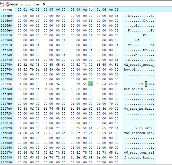
Task: Click column header 0a
Action: [85, 9]
